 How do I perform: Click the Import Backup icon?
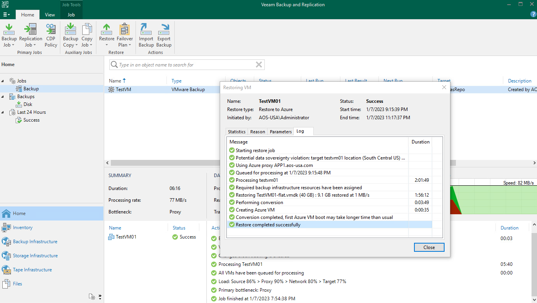(x=146, y=35)
